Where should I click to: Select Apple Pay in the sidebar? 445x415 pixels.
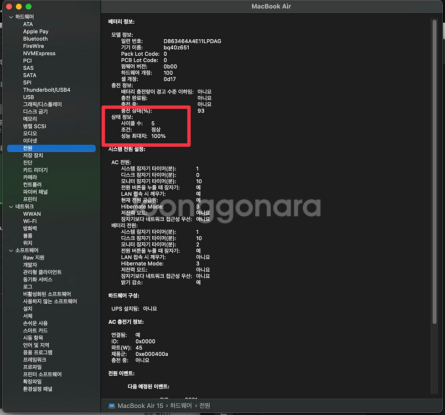35,32
